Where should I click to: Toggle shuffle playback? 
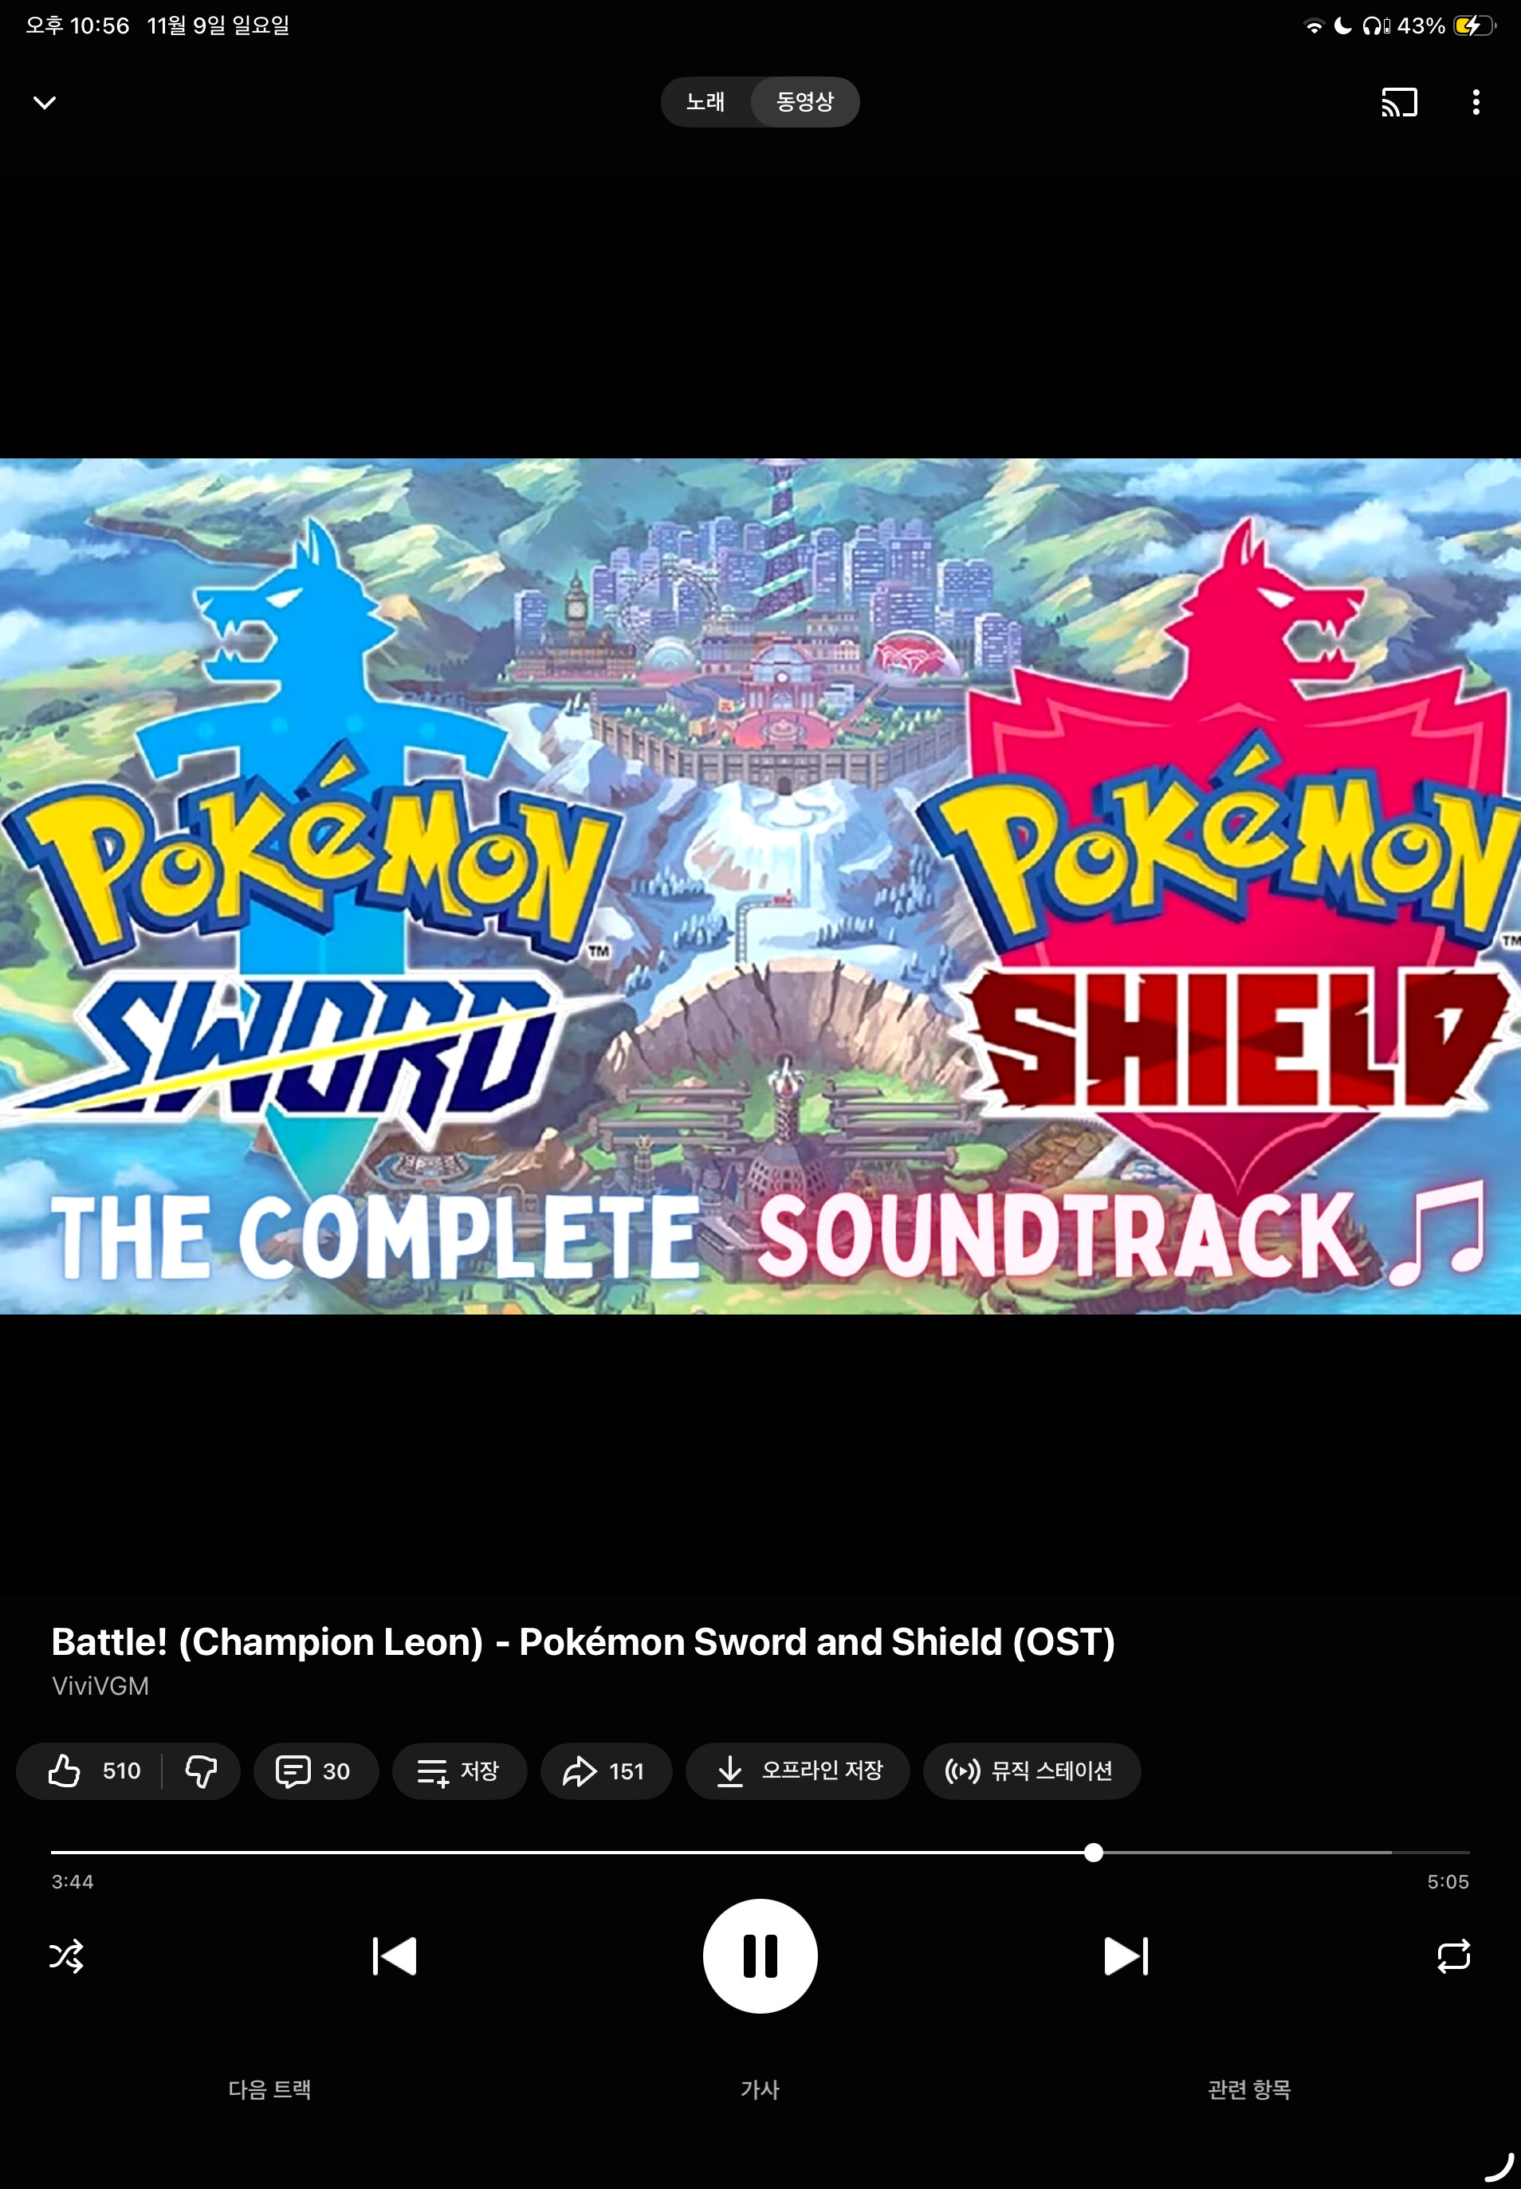coord(67,1955)
